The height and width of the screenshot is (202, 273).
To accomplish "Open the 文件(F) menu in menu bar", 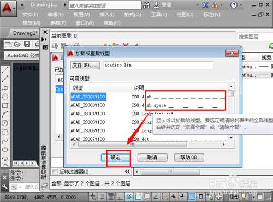I will coord(30,15).
